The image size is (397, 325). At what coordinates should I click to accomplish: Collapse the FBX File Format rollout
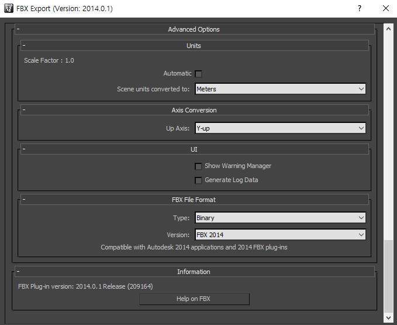[194, 200]
